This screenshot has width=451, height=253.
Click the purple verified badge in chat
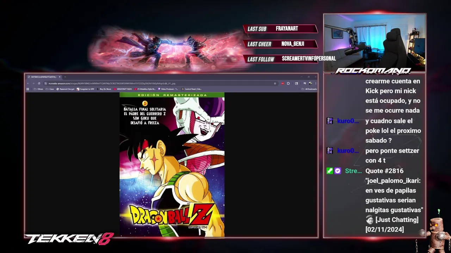coord(338,171)
